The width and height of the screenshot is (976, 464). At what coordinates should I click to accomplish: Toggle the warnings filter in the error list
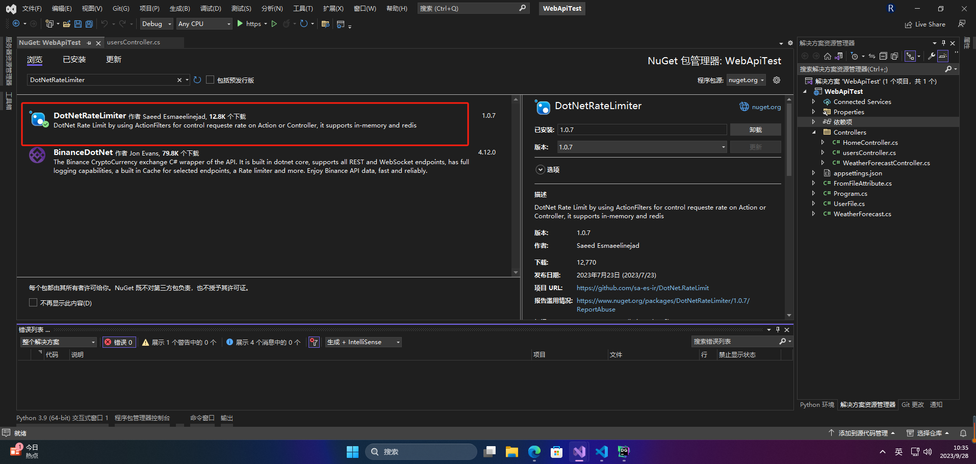pyautogui.click(x=179, y=342)
